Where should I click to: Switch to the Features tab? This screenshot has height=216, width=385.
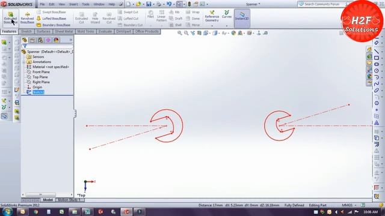(10, 32)
